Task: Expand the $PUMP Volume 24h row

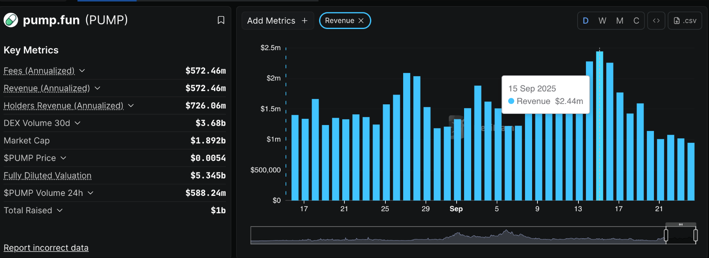Action: click(x=90, y=193)
